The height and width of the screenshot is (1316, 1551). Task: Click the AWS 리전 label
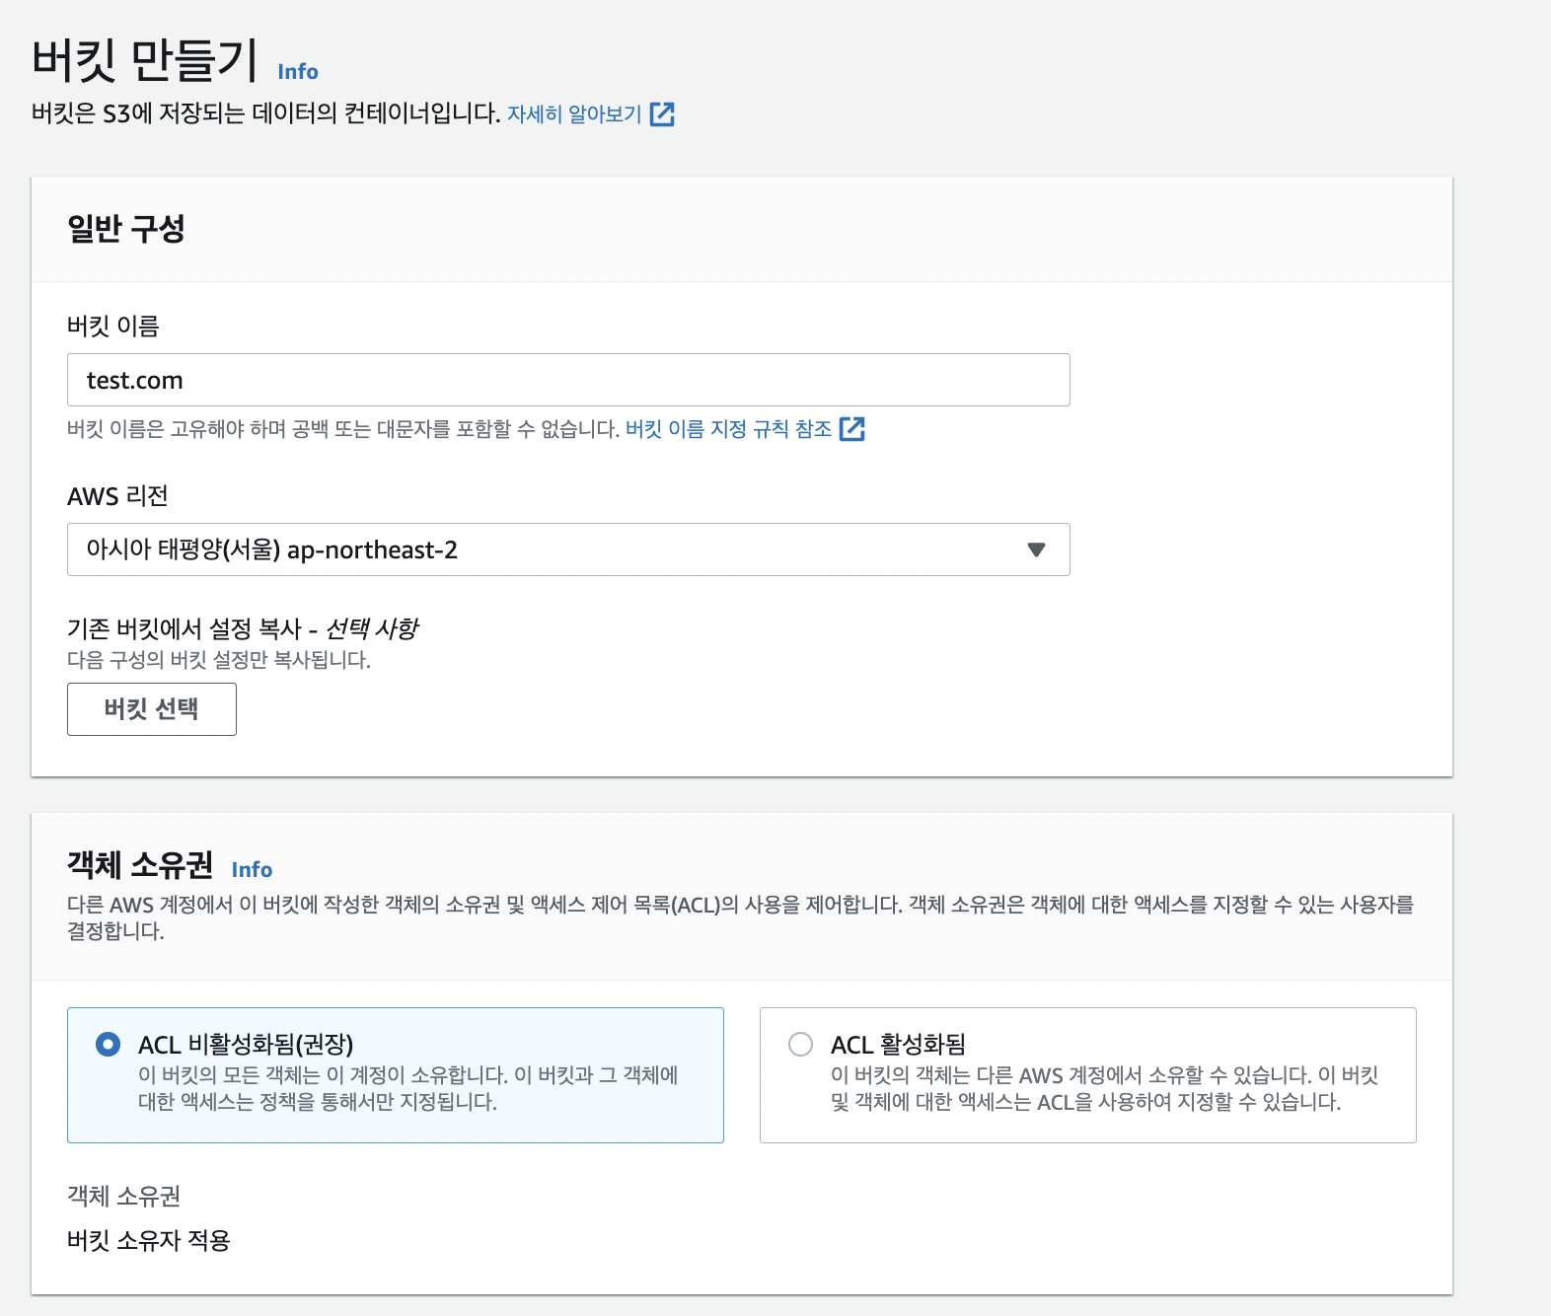[117, 496]
